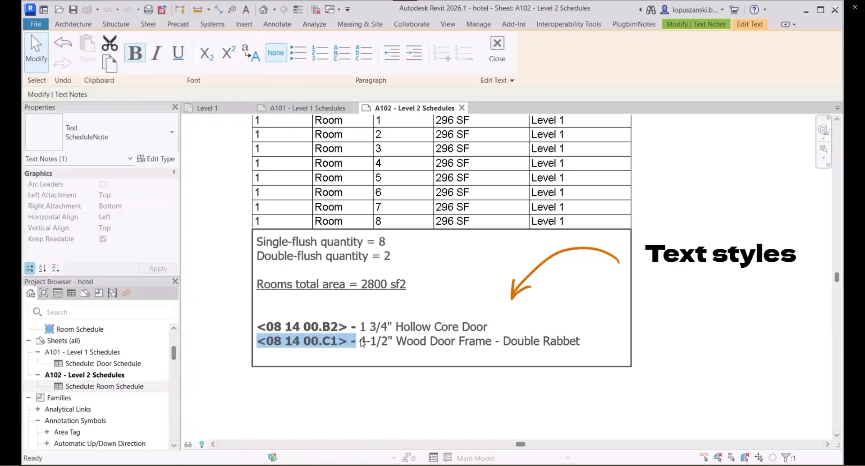Collapse the Graphics properties group
Image resolution: width=865 pixels, height=466 pixels.
(174, 173)
